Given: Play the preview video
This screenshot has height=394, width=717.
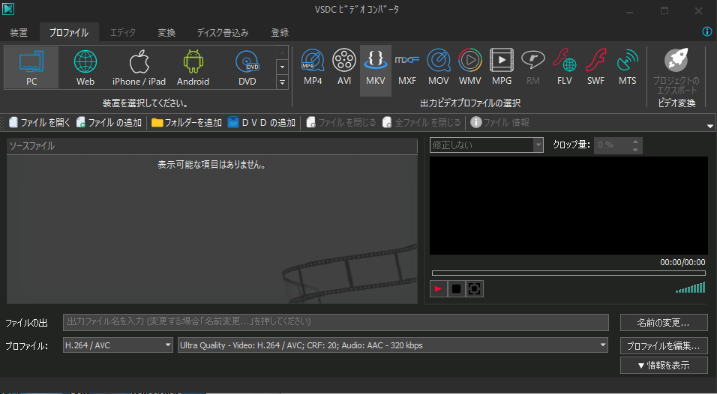Looking at the screenshot, I should (438, 288).
